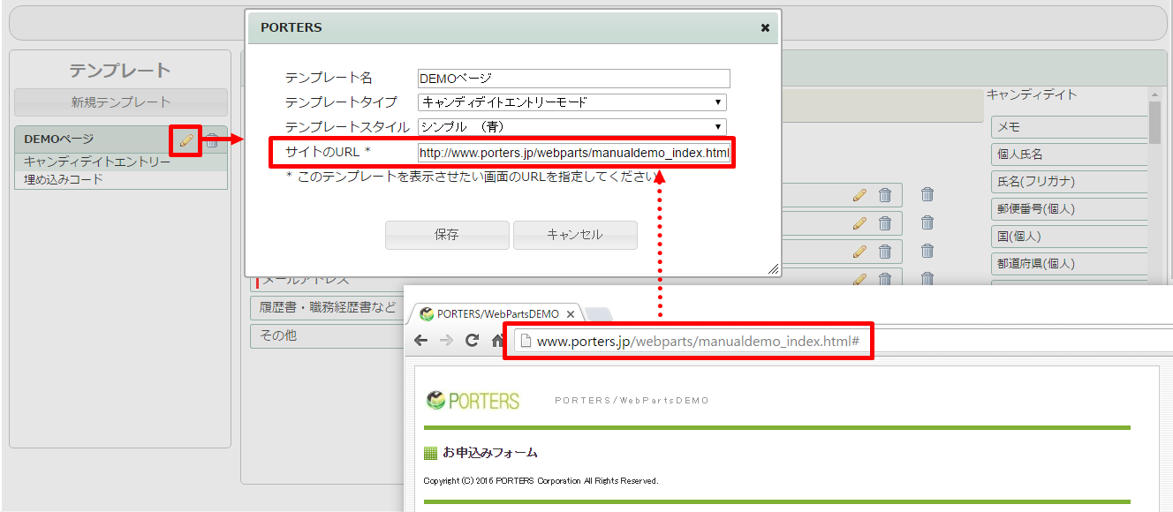Create a 新規テンプレート
The width and height of the screenshot is (1173, 512).
[x=121, y=102]
